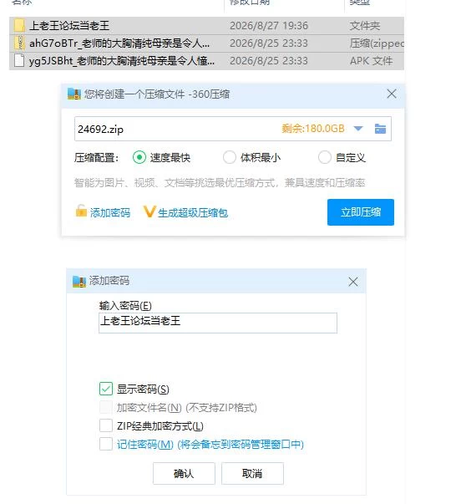Select the ahG7oBTr zipped file row

(x=206, y=43)
